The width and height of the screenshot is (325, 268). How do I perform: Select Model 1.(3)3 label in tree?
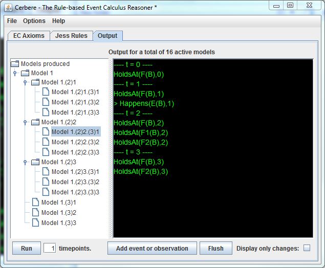[x=59, y=223]
